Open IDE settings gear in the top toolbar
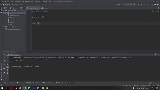This screenshot has width=160, height=90. tap(155, 5)
